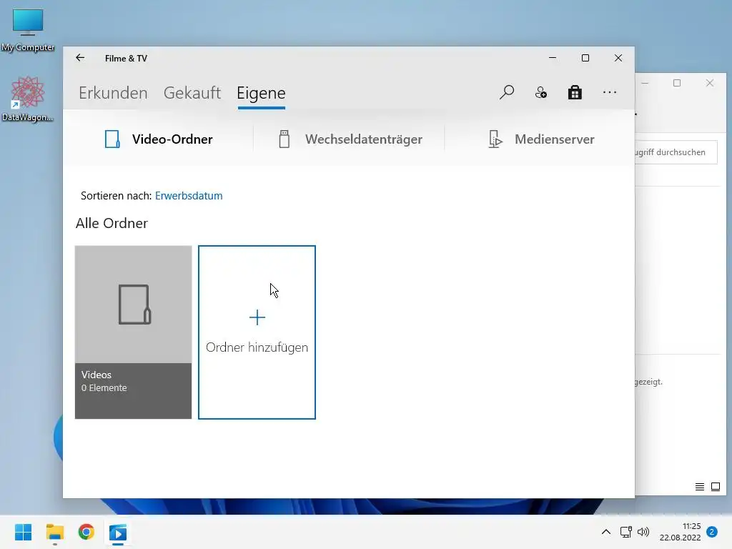Launch Google Chrome from the taskbar

(x=86, y=532)
